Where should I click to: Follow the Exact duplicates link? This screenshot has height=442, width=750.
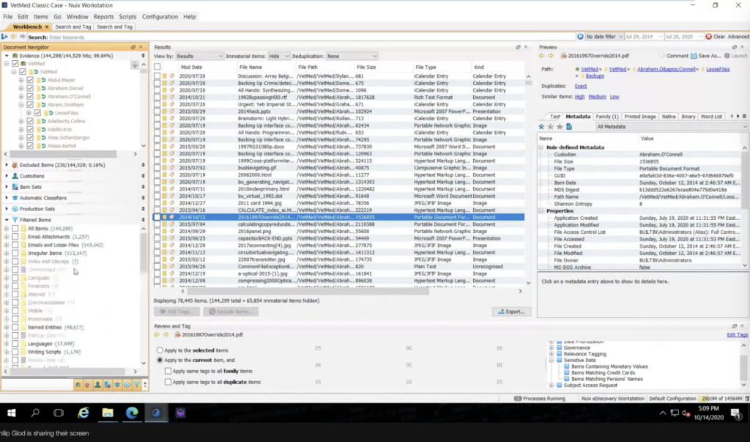(581, 86)
